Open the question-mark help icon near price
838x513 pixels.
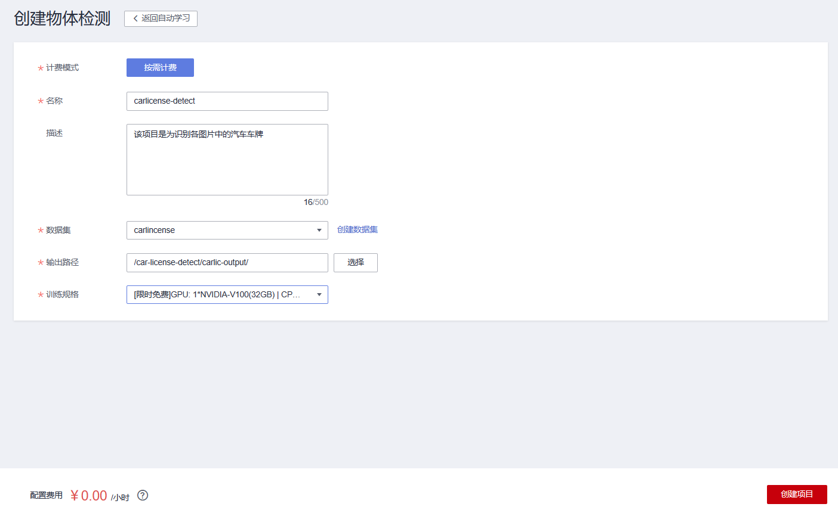(143, 495)
